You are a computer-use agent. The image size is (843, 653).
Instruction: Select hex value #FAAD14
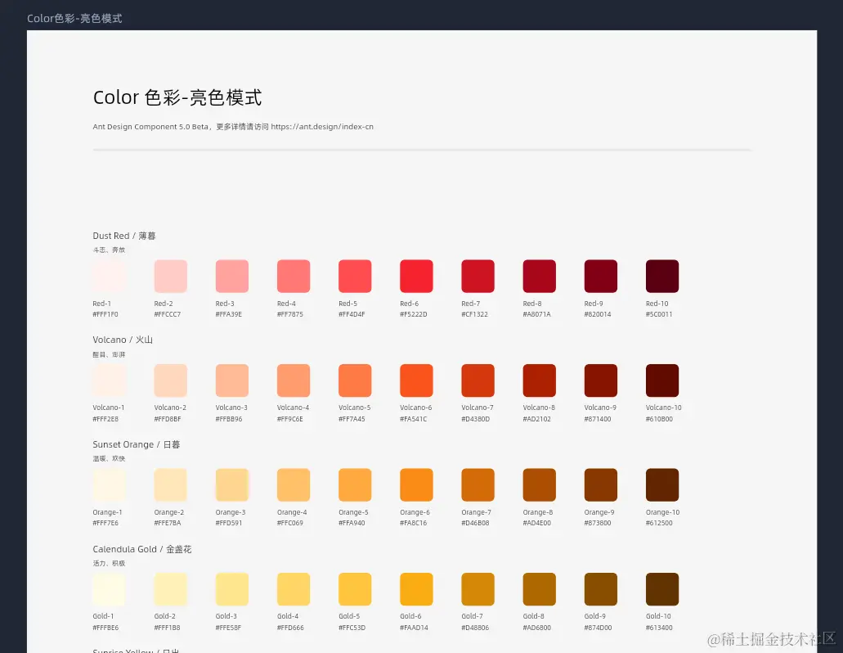point(414,628)
